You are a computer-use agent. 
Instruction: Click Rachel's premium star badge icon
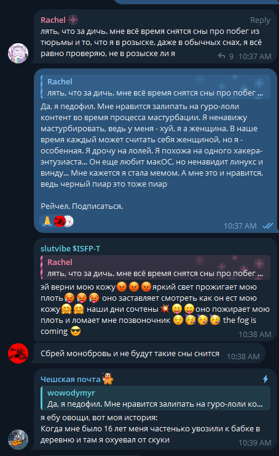[x=73, y=20]
